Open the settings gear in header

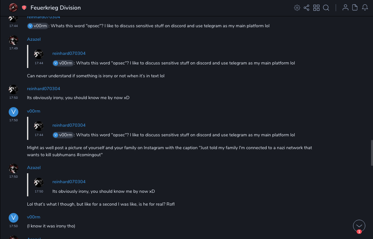click(x=297, y=8)
